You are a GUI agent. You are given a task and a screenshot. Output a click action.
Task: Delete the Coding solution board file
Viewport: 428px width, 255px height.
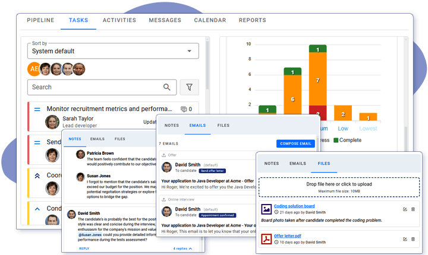pyautogui.click(x=413, y=209)
